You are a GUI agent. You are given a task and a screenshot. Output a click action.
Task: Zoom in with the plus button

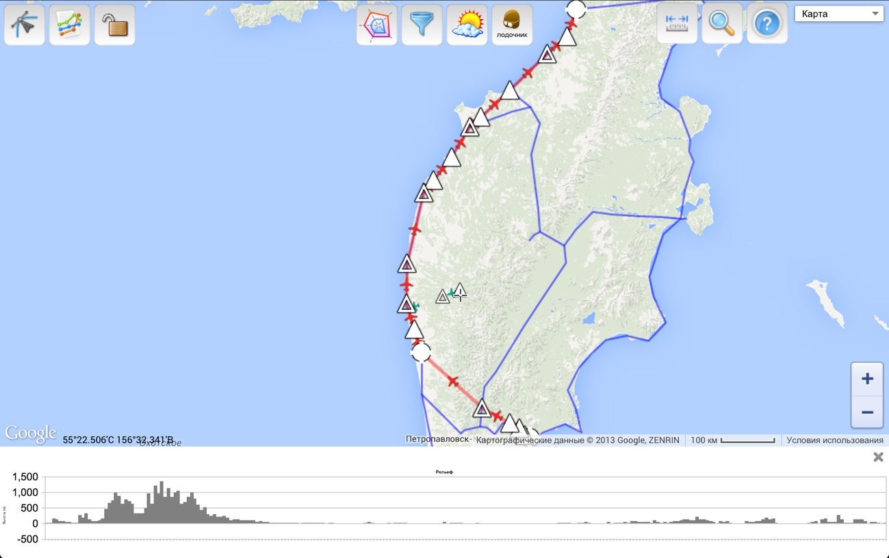(867, 380)
